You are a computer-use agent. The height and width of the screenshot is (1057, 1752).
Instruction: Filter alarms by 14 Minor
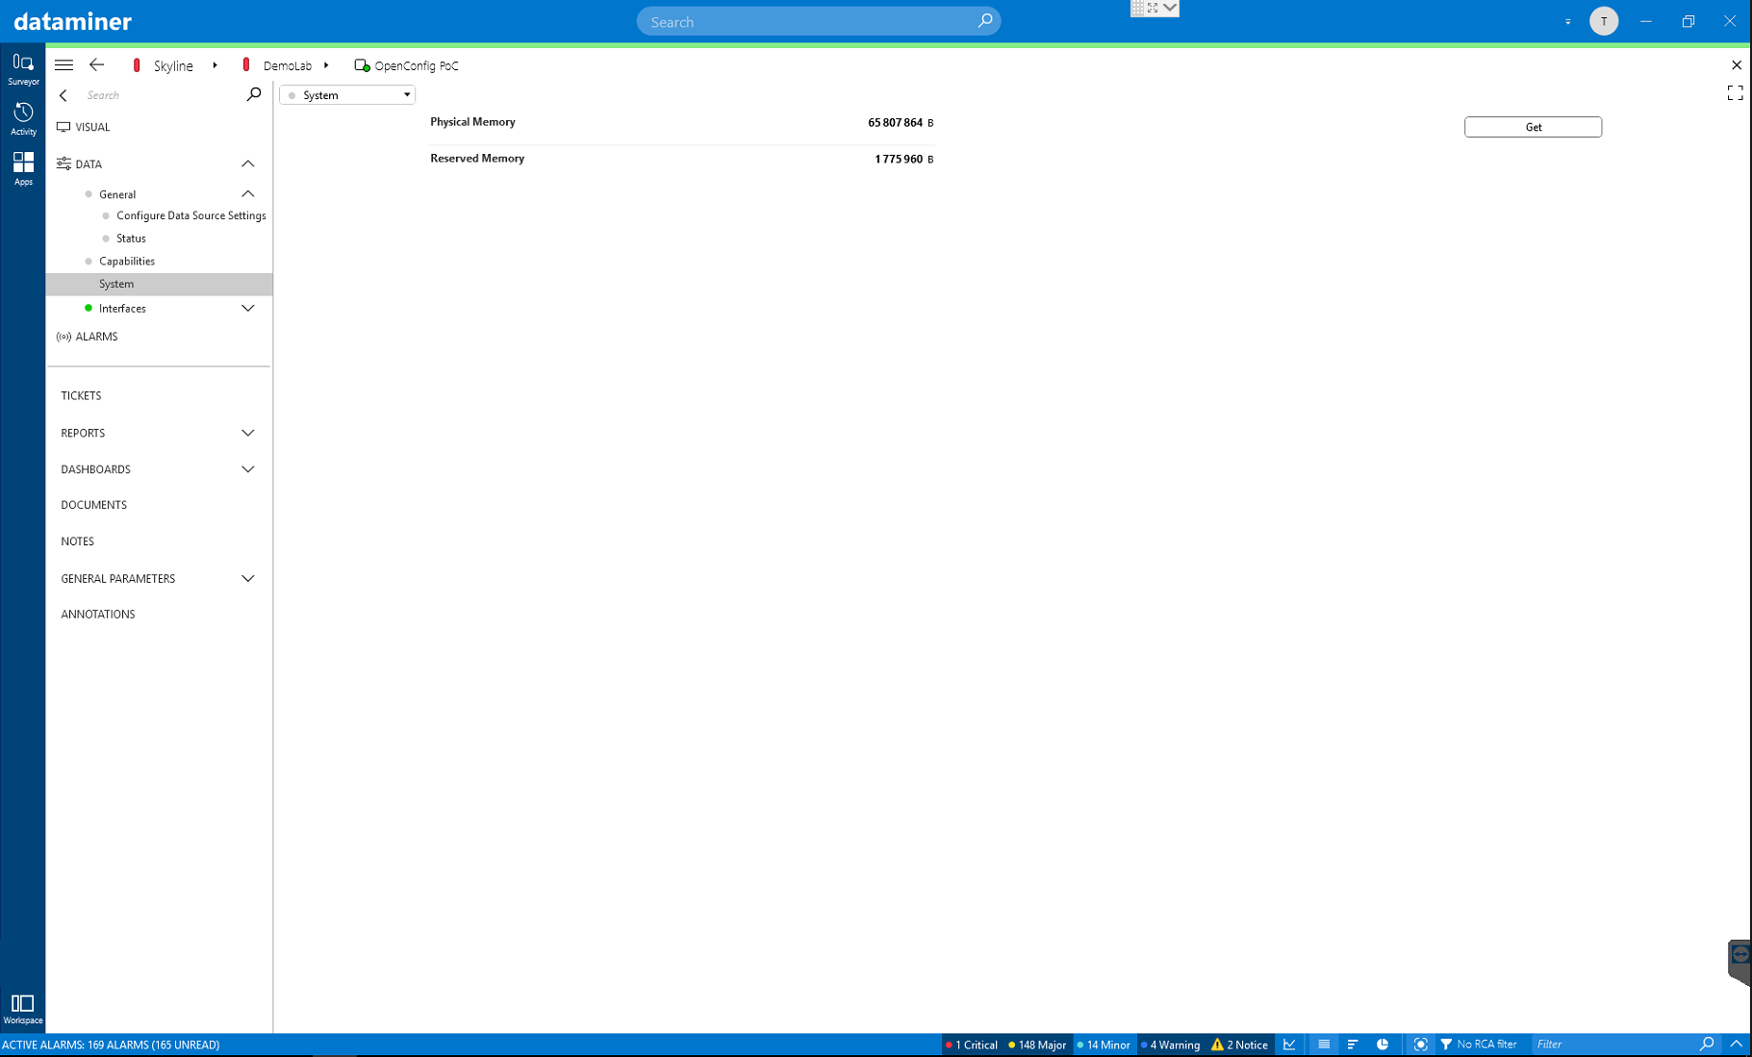point(1104,1044)
